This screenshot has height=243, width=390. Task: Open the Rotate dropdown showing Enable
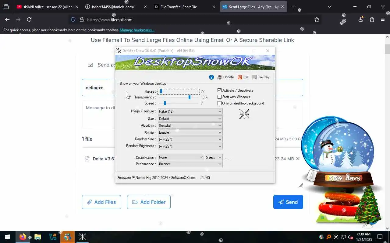tap(190, 132)
